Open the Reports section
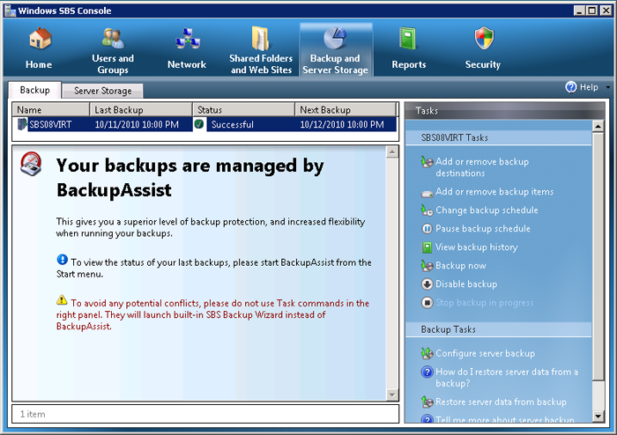617x435 pixels. [x=408, y=40]
